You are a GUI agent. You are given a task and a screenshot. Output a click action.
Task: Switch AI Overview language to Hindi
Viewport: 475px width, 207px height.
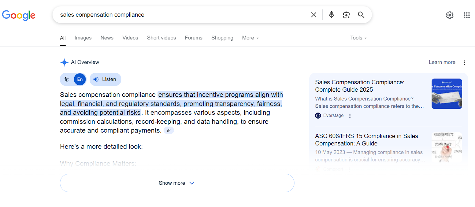(x=67, y=79)
